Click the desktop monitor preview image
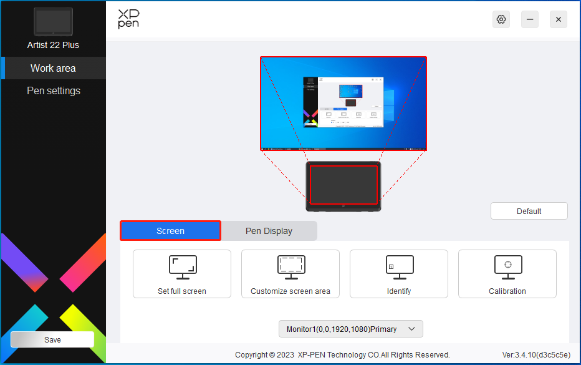 pos(343,104)
